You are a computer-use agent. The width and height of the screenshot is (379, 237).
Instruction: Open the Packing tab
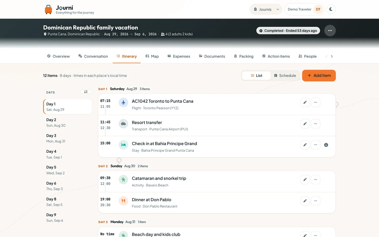pos(244,56)
